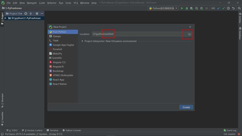
Task: Select HTML5 Boilerplate project type
Action: [x=63, y=75]
